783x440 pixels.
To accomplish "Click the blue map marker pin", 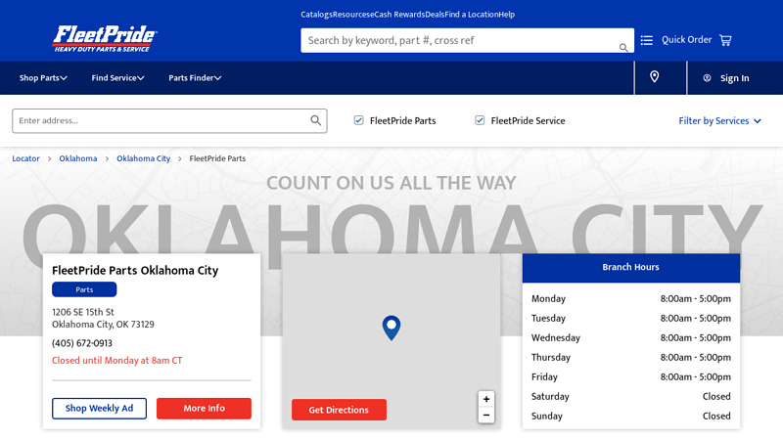I will click(x=391, y=328).
